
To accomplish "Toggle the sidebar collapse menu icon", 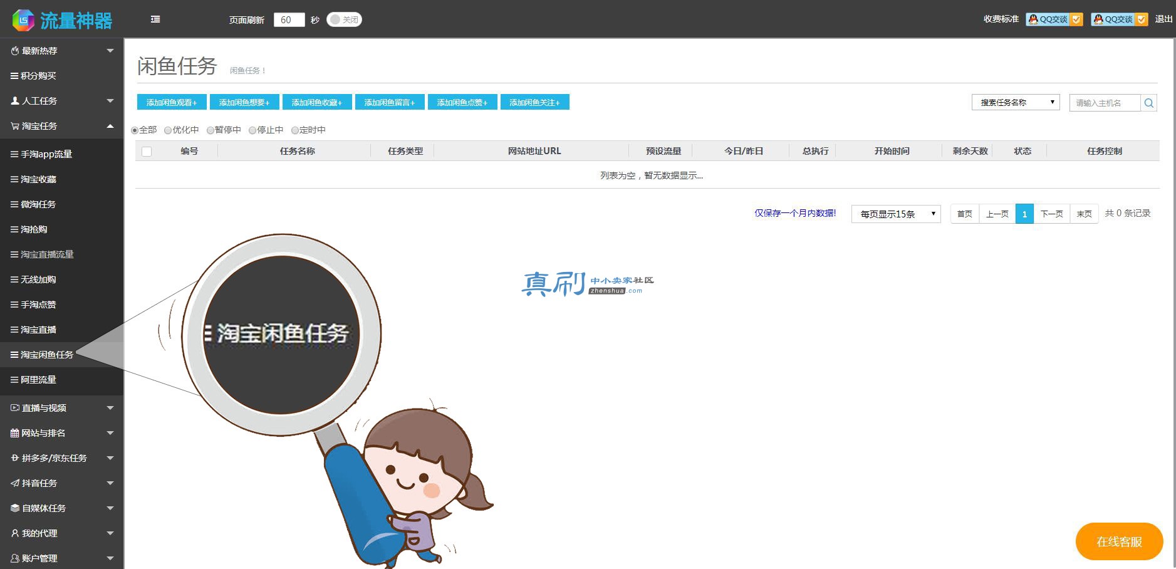I will pyautogui.click(x=155, y=19).
